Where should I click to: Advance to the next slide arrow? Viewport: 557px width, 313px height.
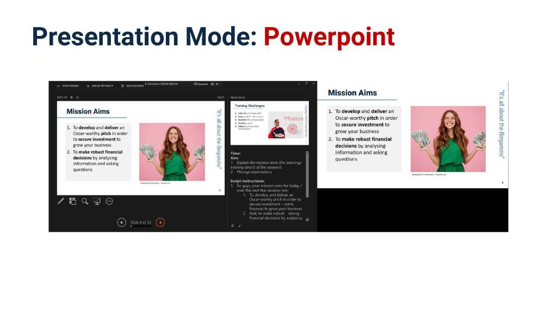(x=160, y=222)
